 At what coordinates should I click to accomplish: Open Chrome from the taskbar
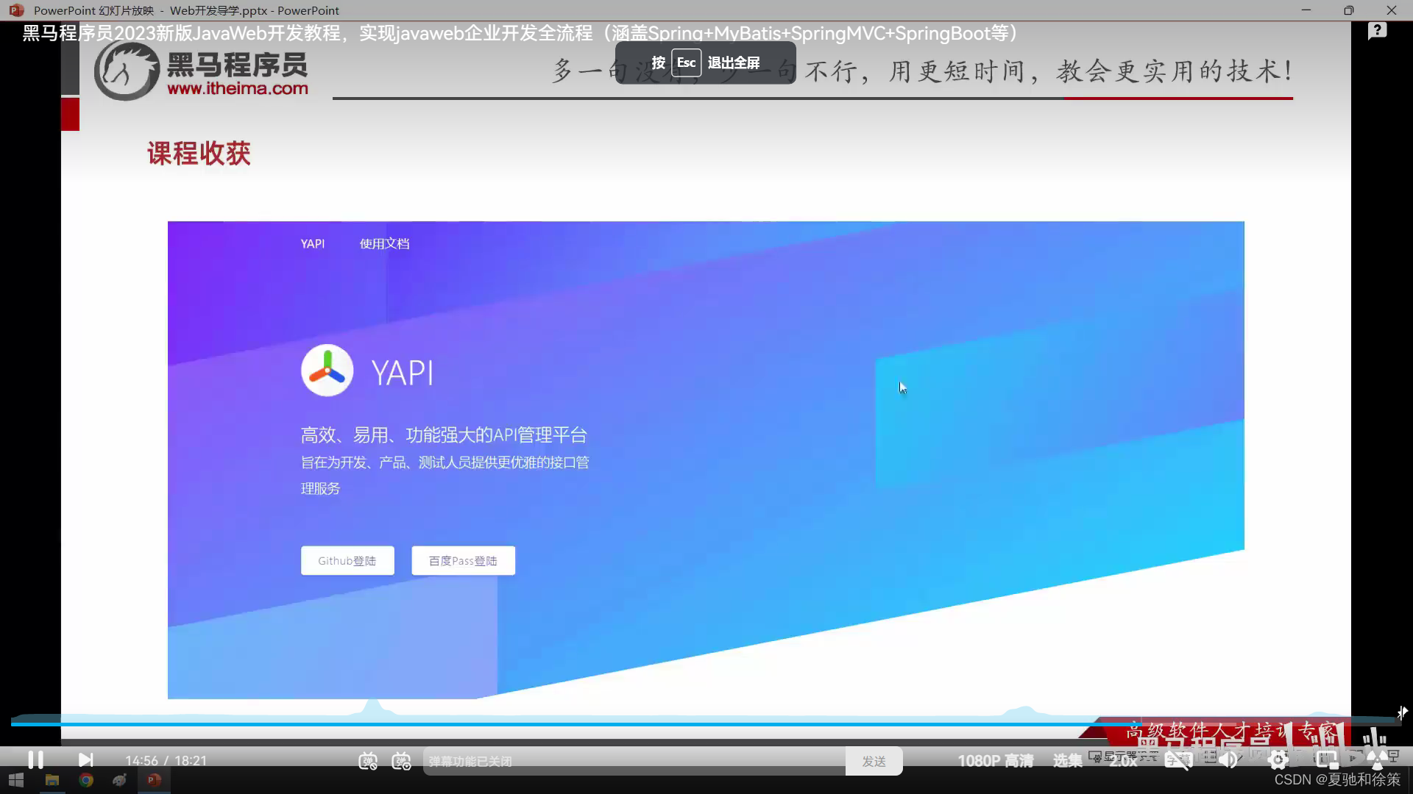(x=86, y=780)
